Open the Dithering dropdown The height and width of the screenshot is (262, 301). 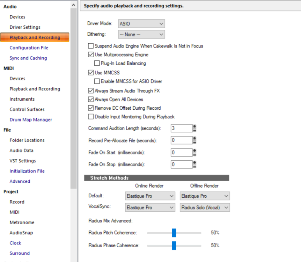point(141,35)
